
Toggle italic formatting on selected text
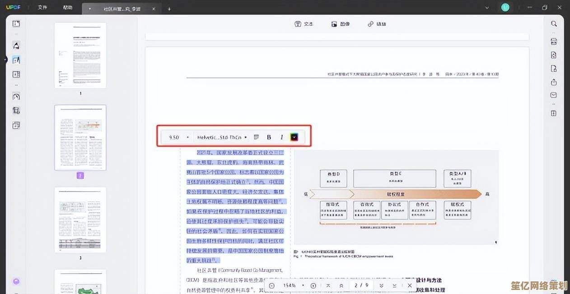coord(281,137)
